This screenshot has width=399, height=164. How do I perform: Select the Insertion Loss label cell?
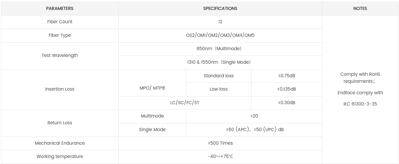[60, 89]
